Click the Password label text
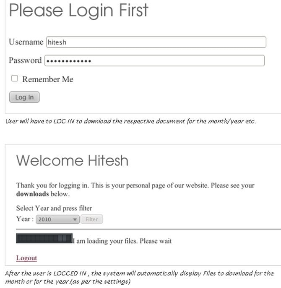Image resolution: width=281 pixels, height=288 pixels. click(25, 60)
